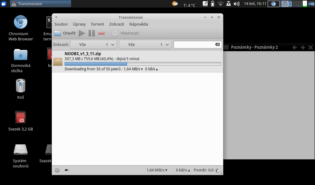Pause the selected torrent download

[92, 33]
